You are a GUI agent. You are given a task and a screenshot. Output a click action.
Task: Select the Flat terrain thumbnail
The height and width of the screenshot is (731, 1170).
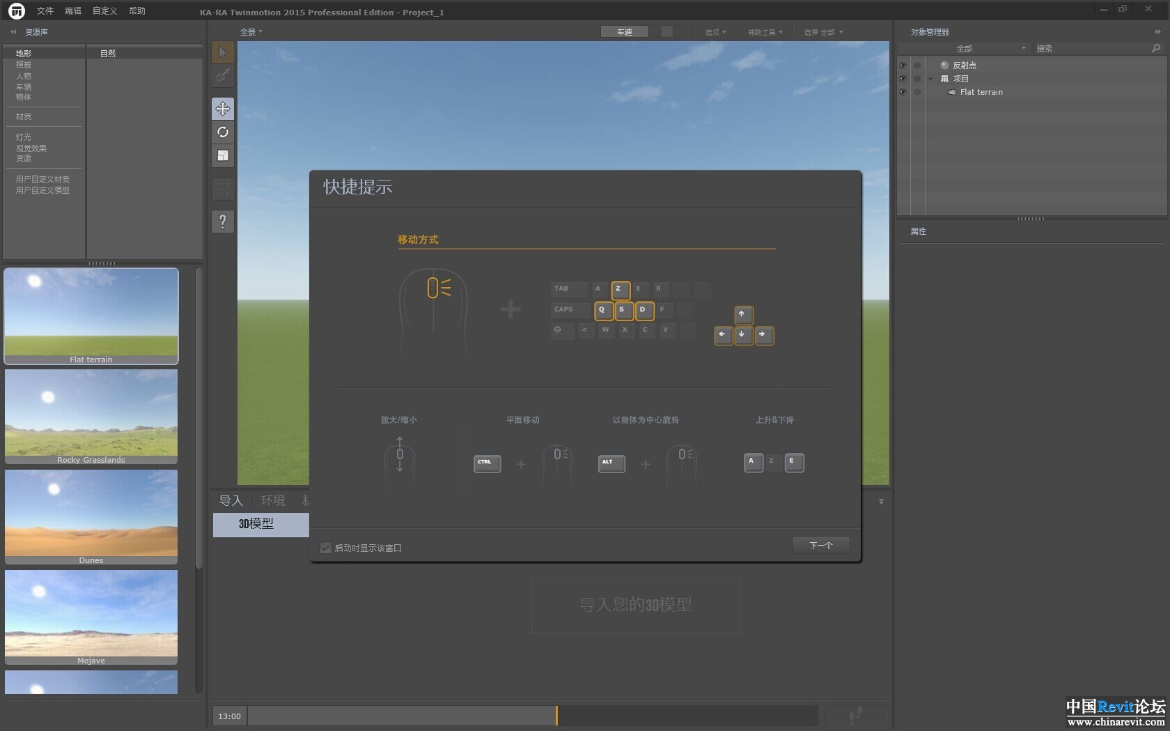(91, 316)
